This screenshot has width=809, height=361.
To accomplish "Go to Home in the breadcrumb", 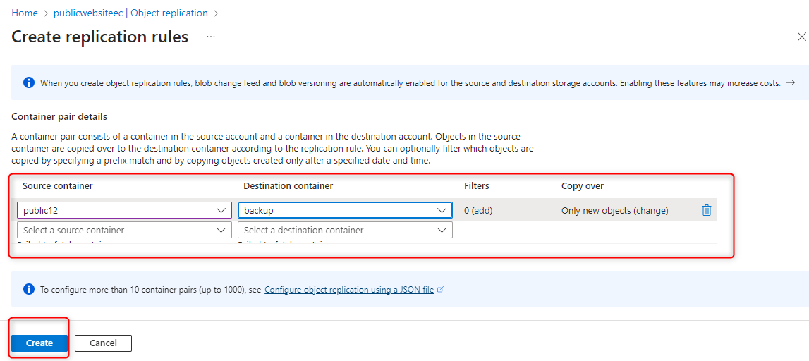I will pos(25,13).
